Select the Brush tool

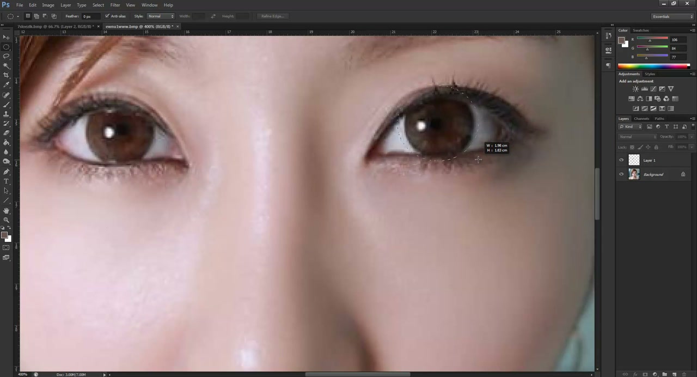tap(6, 105)
